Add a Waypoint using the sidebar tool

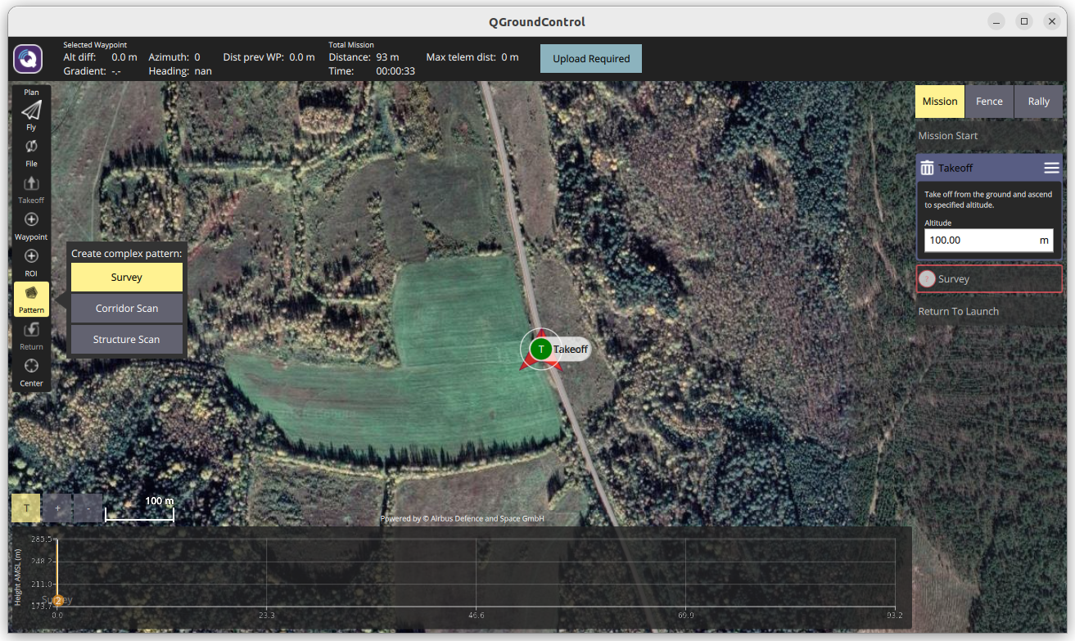31,220
